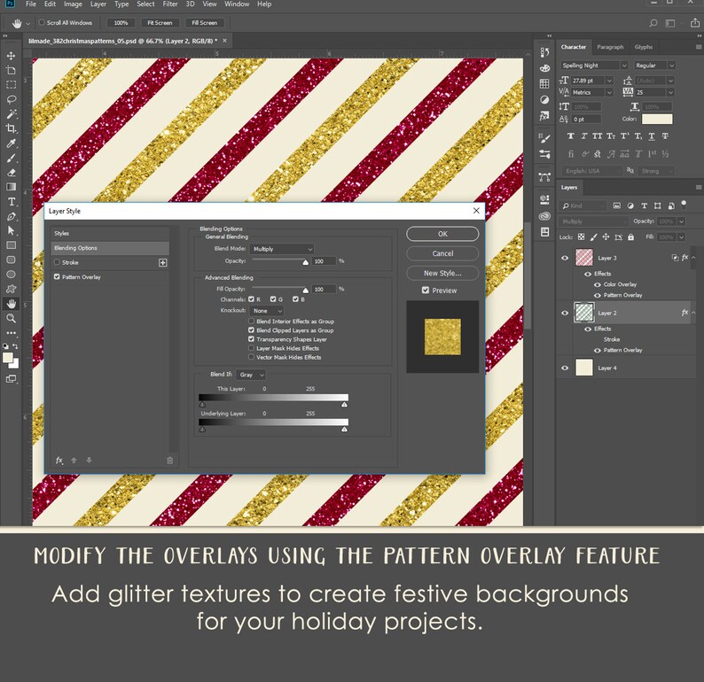Open the layer Opacity dropdown arrow

pyautogui.click(x=682, y=221)
